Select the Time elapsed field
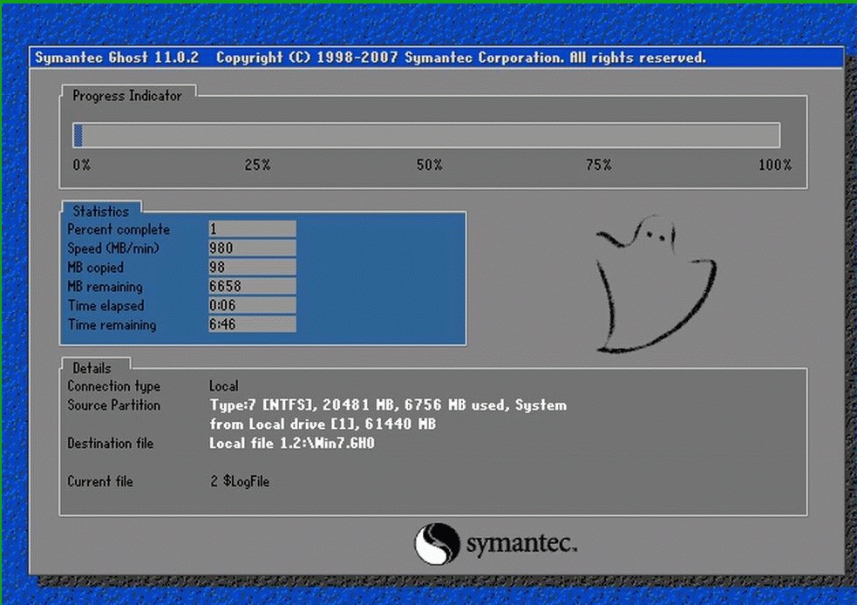Viewport: 857px width, 605px height. 252,306
